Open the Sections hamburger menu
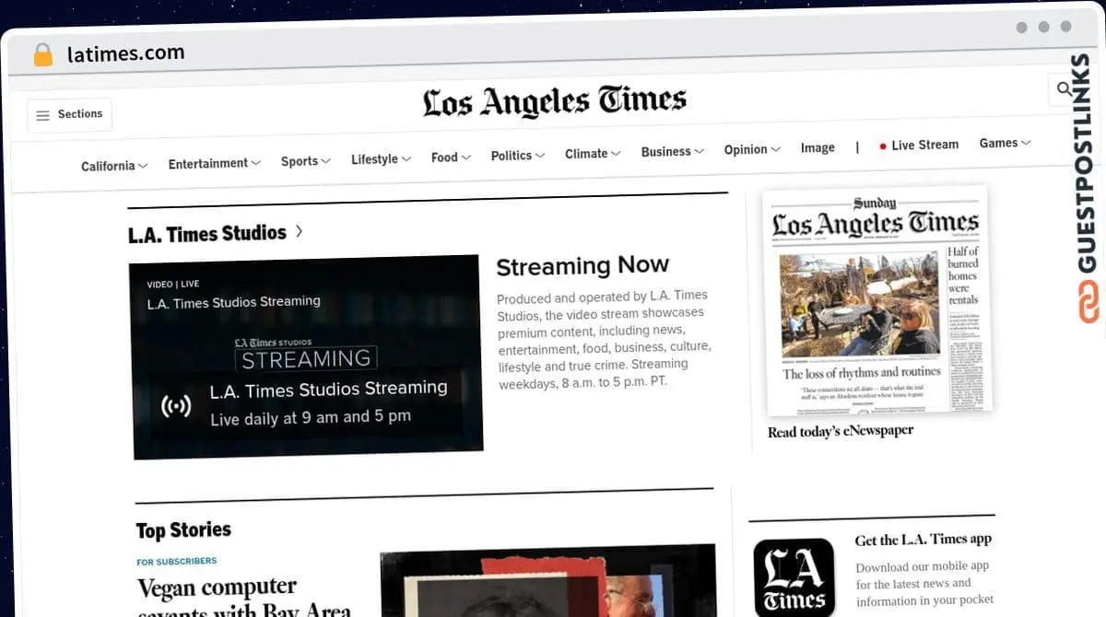 point(69,114)
